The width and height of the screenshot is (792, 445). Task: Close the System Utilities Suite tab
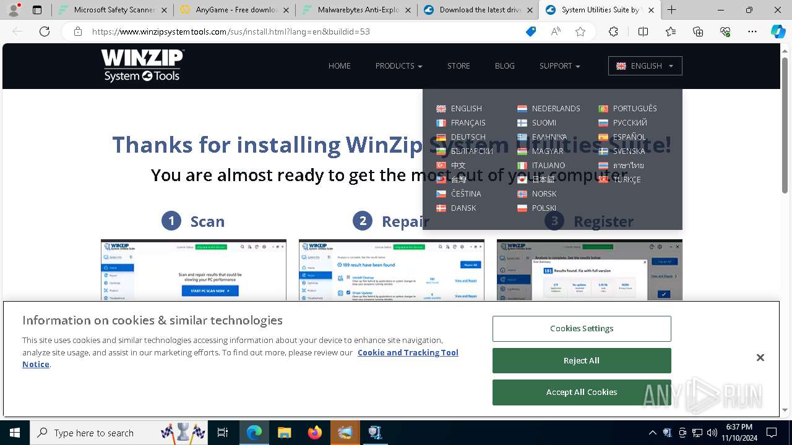(x=651, y=10)
